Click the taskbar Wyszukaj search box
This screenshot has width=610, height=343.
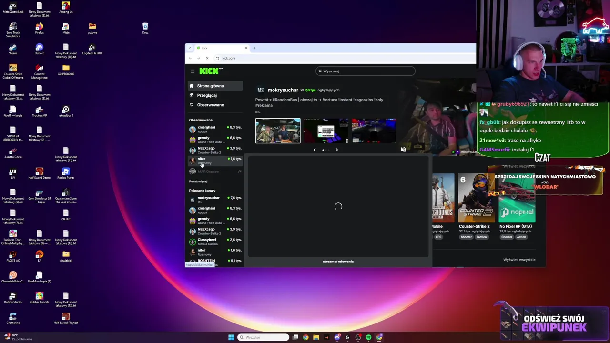(x=264, y=337)
